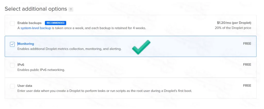
Task: Click the large green checkmark graphic
Action: [141, 47]
